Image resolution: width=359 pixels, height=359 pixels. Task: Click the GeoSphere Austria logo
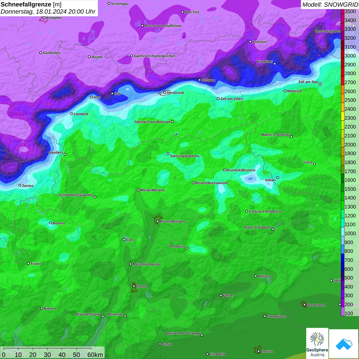(317, 343)
